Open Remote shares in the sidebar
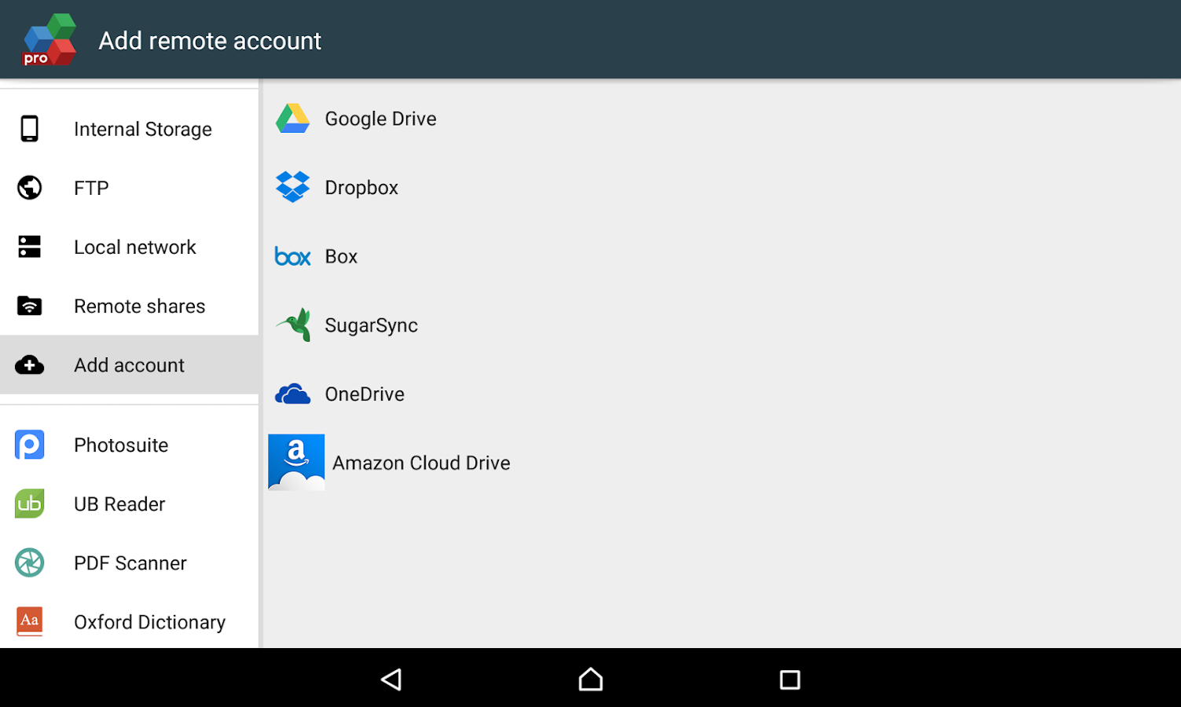Image resolution: width=1181 pixels, height=707 pixels. coord(129,306)
